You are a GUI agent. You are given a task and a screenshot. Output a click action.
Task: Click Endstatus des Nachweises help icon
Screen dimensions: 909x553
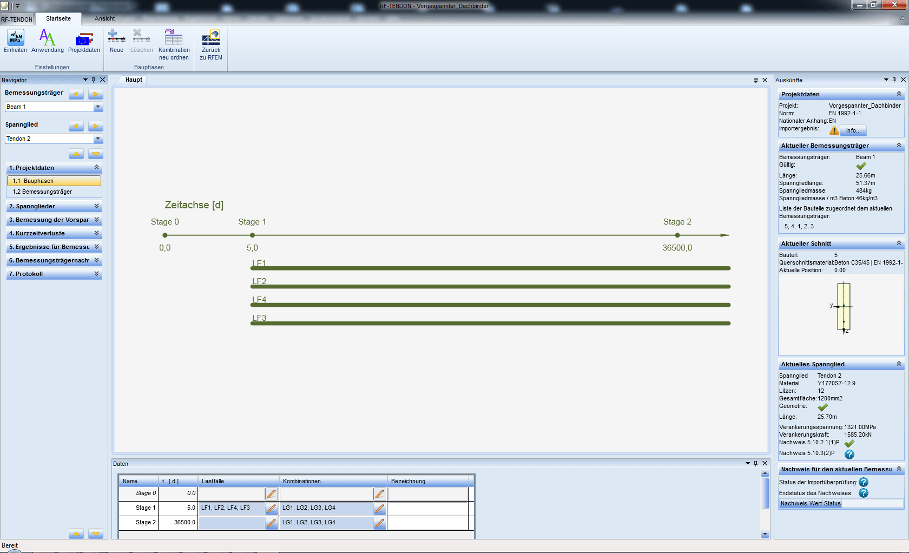pyautogui.click(x=864, y=493)
